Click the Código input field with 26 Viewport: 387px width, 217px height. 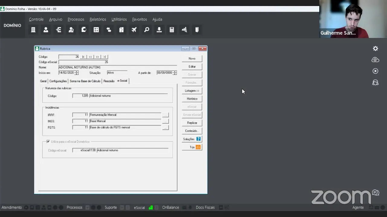(x=69, y=57)
